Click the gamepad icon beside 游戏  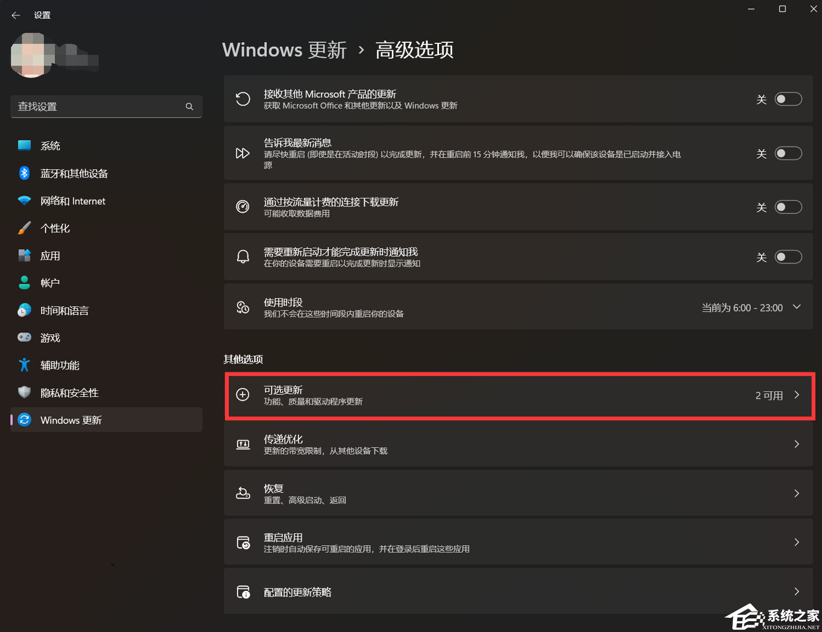click(24, 338)
